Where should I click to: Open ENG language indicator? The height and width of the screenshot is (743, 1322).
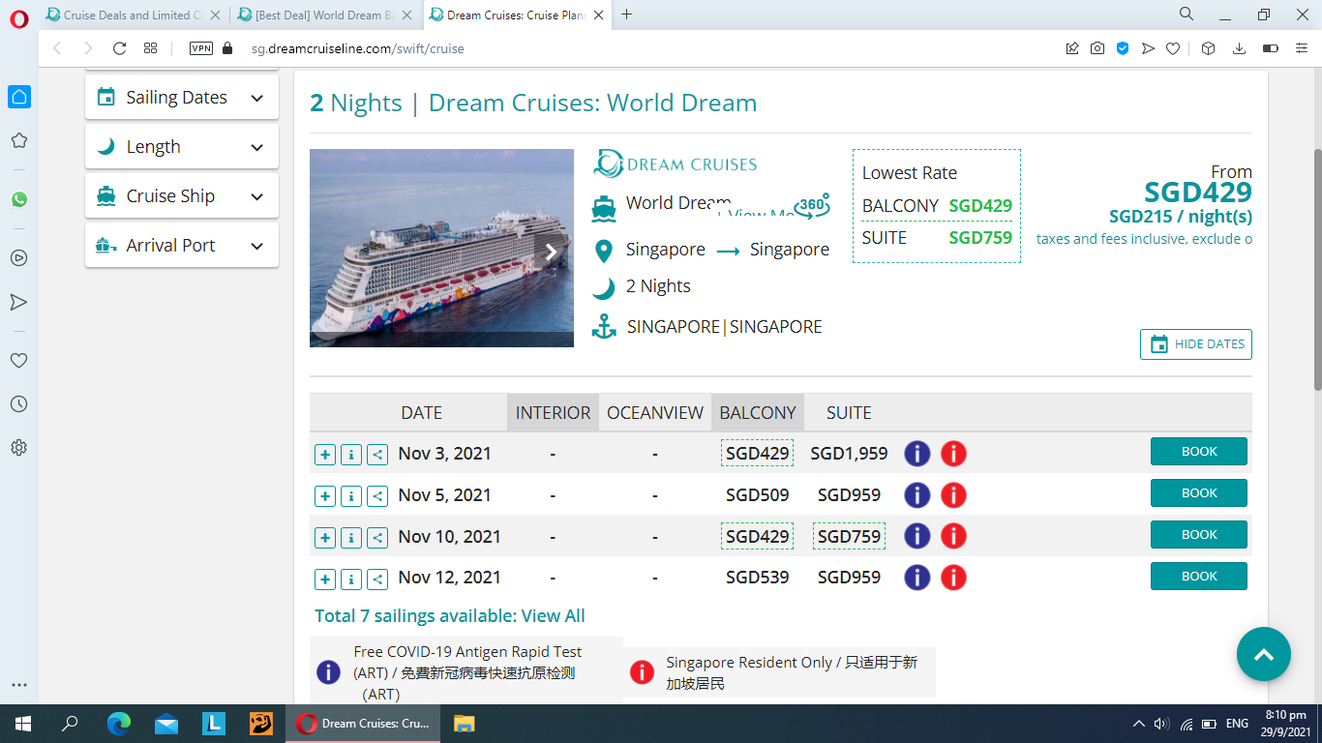[1237, 724]
